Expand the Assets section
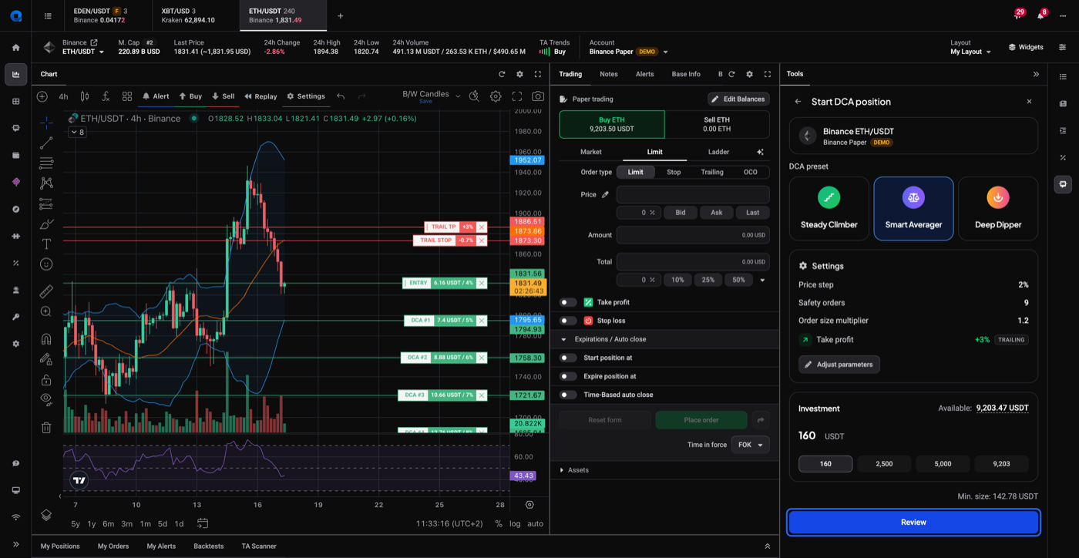The image size is (1079, 558). pyautogui.click(x=562, y=470)
